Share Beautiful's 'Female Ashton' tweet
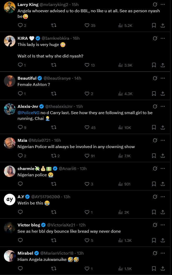172x275 pixels. 163,93
